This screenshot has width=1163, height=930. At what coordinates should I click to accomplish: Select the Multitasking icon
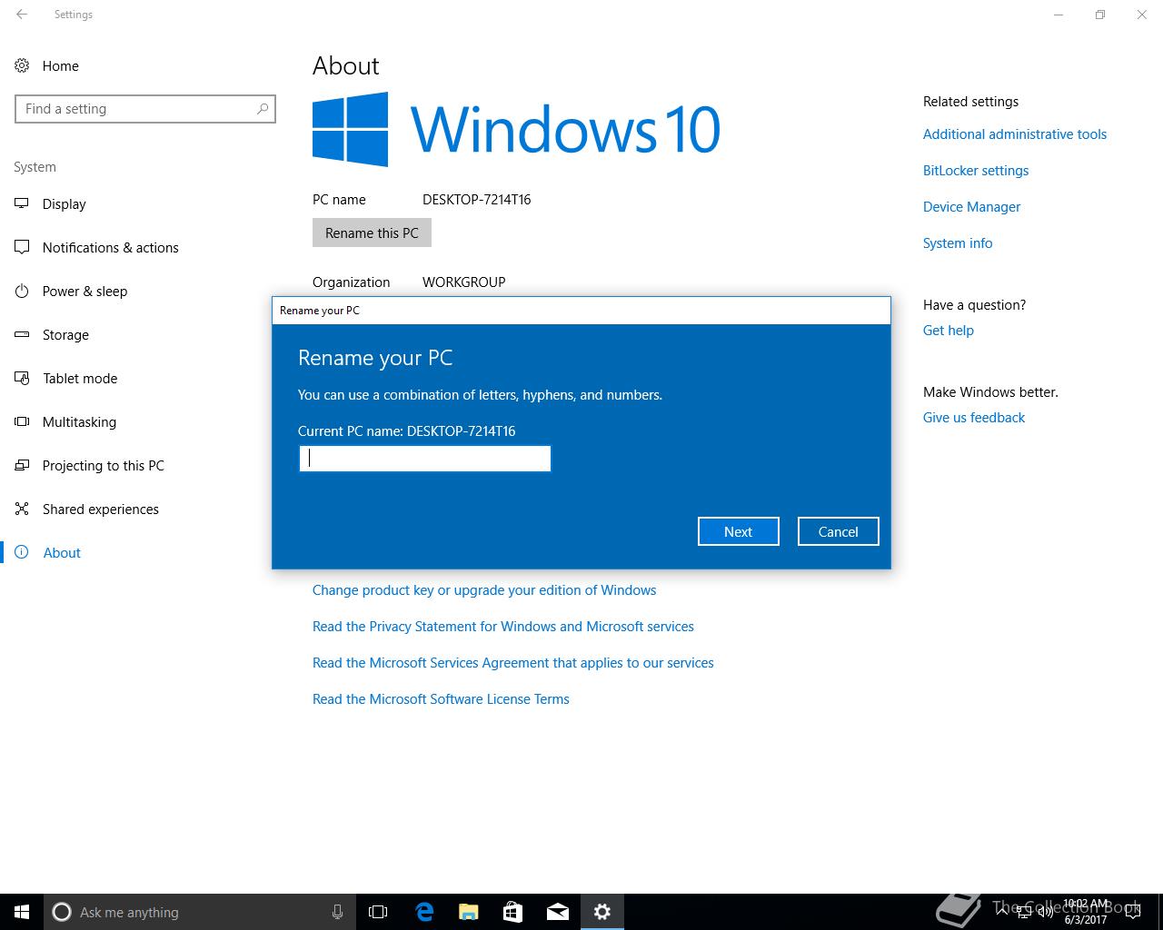point(22,421)
